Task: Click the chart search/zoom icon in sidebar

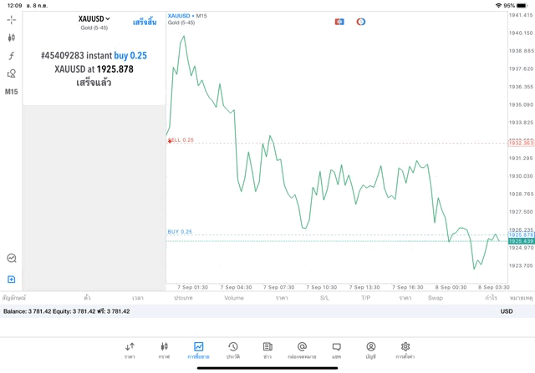Action: click(x=12, y=259)
